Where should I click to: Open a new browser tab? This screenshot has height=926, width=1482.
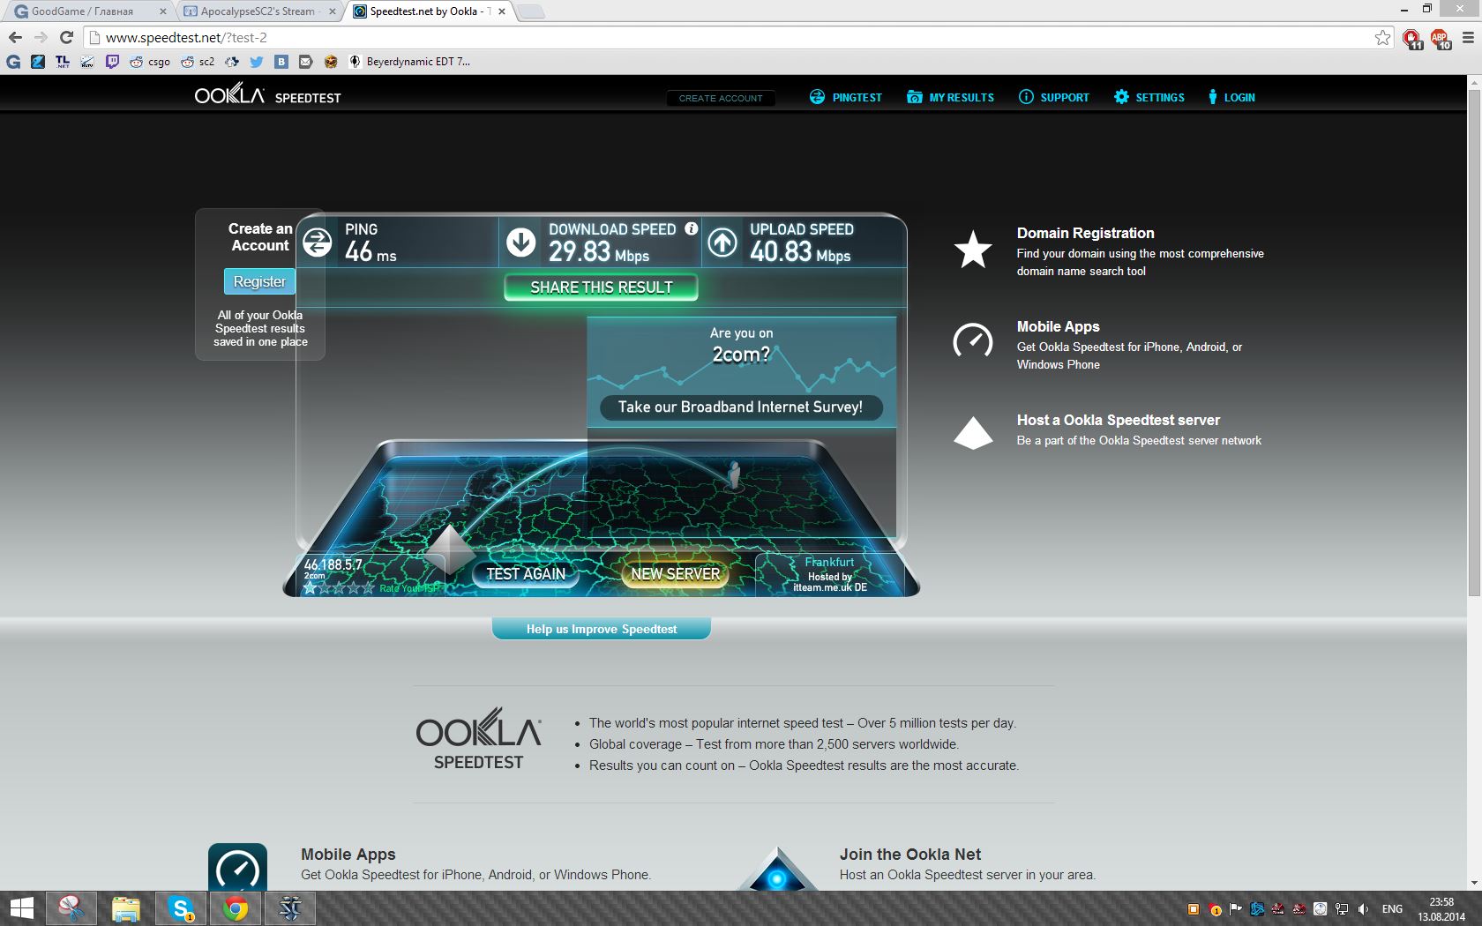coord(531,11)
